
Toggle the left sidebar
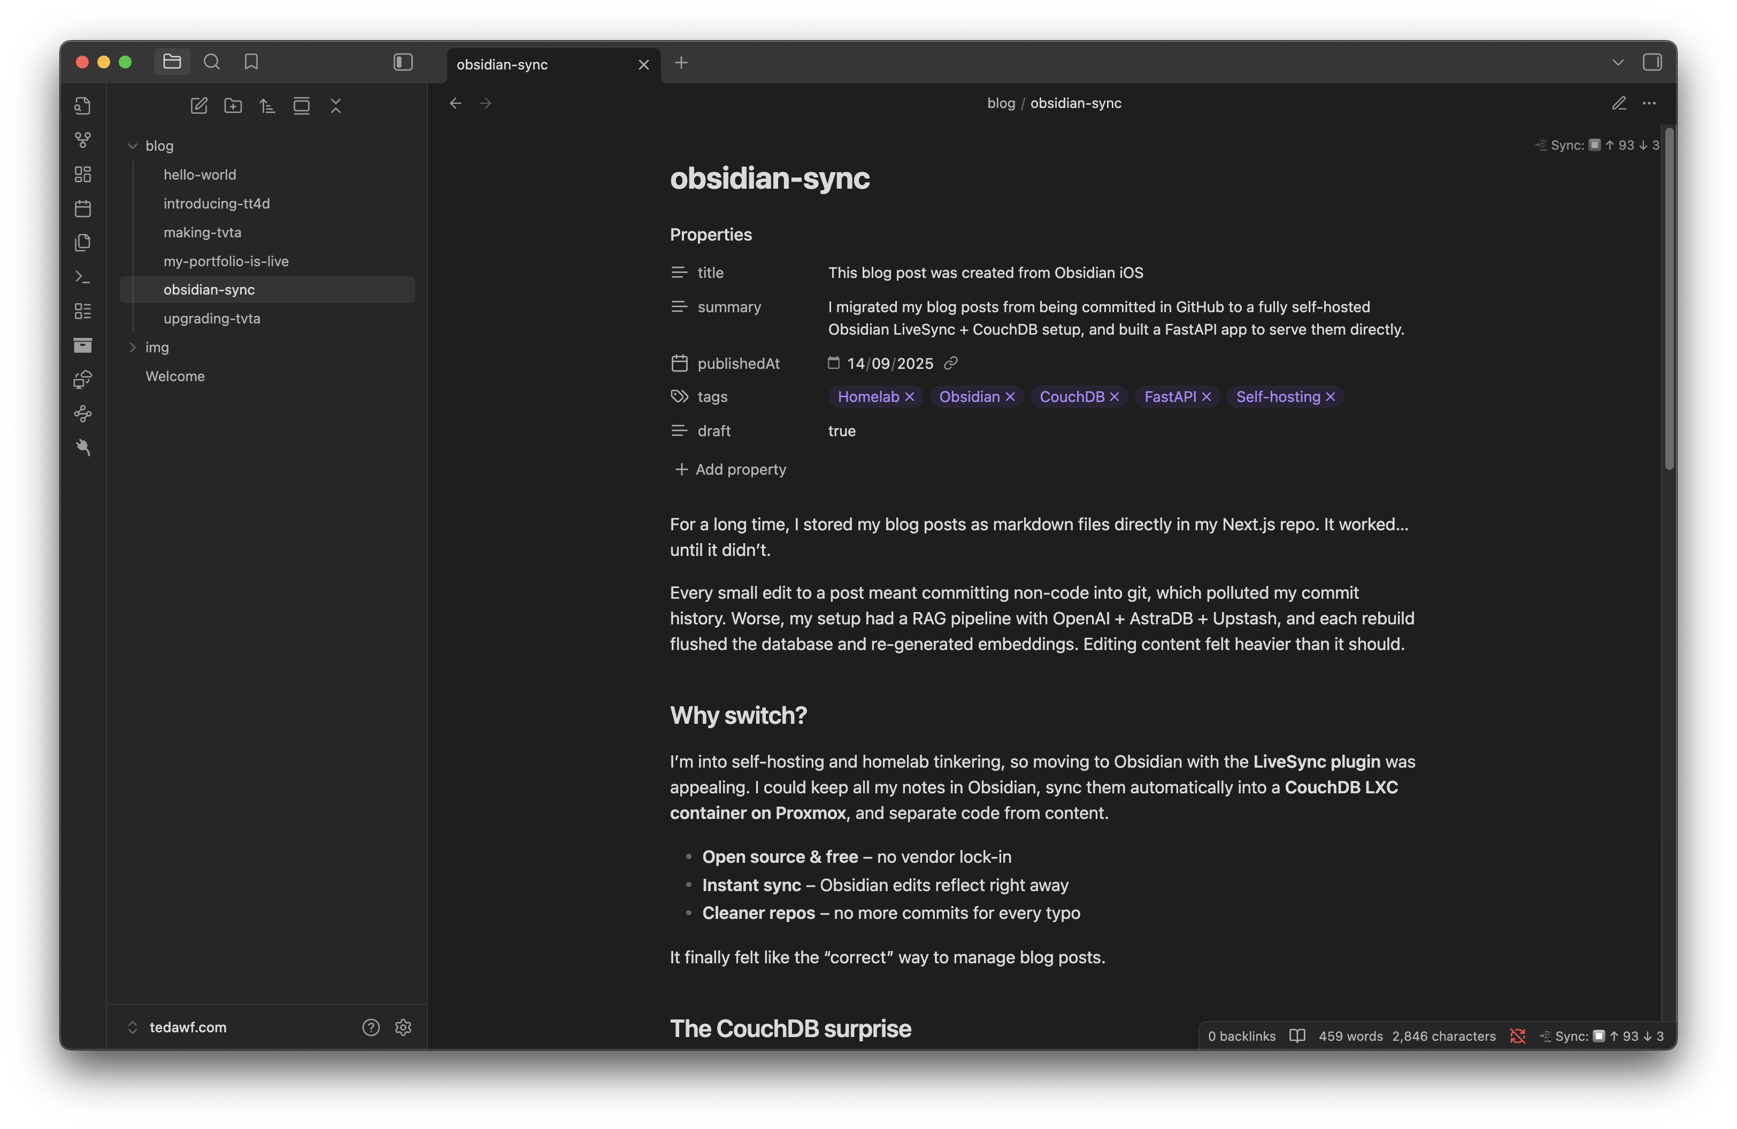pyautogui.click(x=403, y=62)
